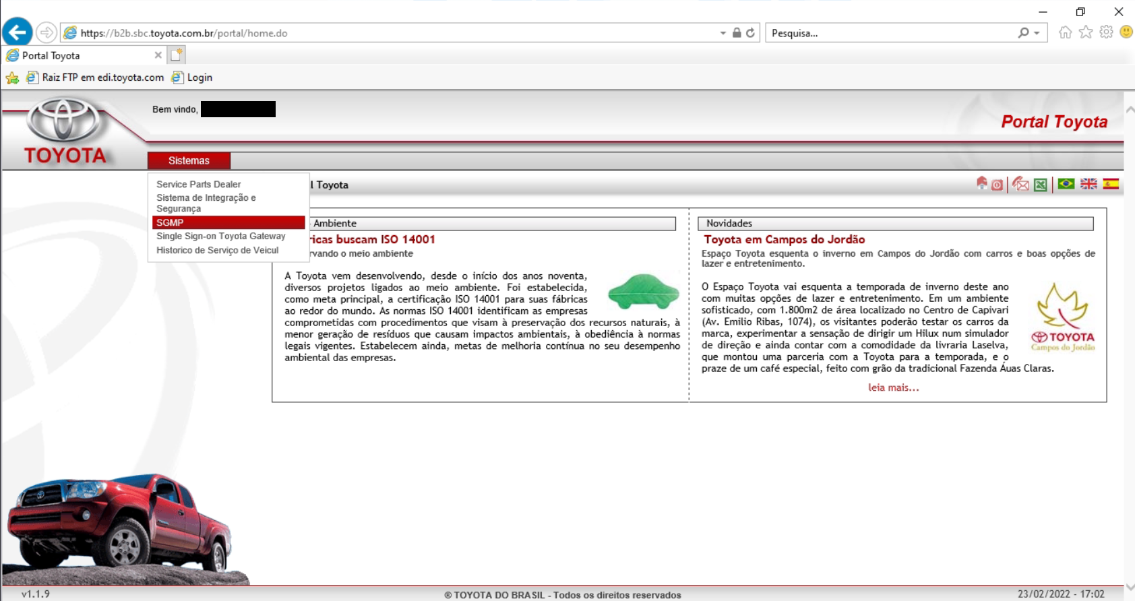The height and width of the screenshot is (601, 1135).
Task: Click the Bem vindo greeting text
Action: (x=175, y=109)
